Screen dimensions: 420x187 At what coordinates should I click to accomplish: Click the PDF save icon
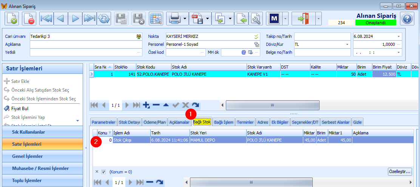(197, 19)
